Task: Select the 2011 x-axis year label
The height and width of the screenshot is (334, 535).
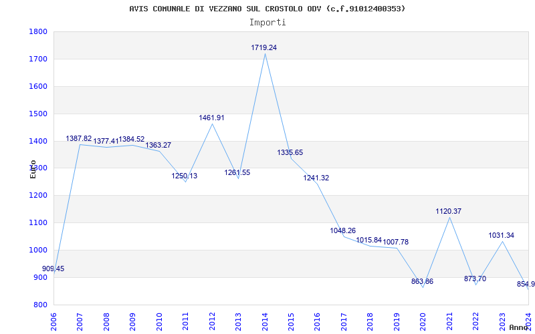Action: tap(186, 322)
